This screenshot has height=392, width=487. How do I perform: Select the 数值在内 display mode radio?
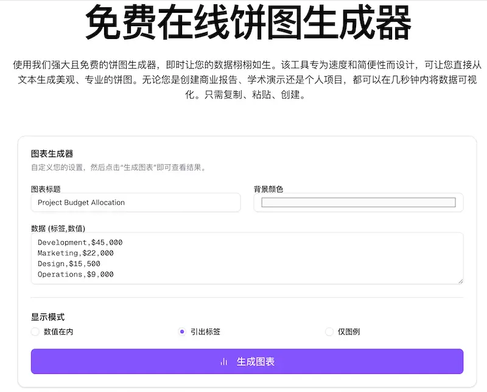(x=35, y=332)
